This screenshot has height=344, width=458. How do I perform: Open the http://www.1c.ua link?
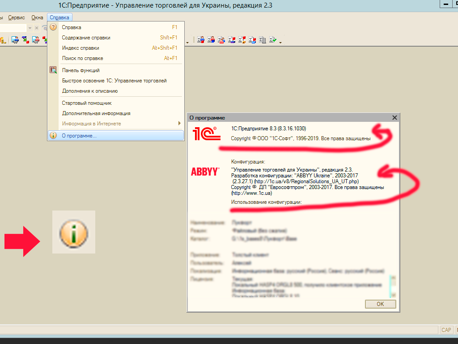tap(251, 193)
